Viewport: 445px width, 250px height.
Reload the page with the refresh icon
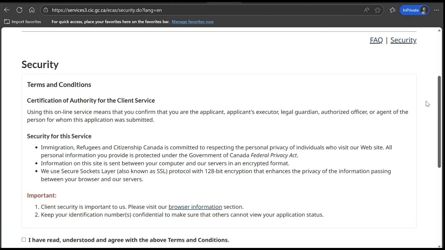(x=19, y=10)
